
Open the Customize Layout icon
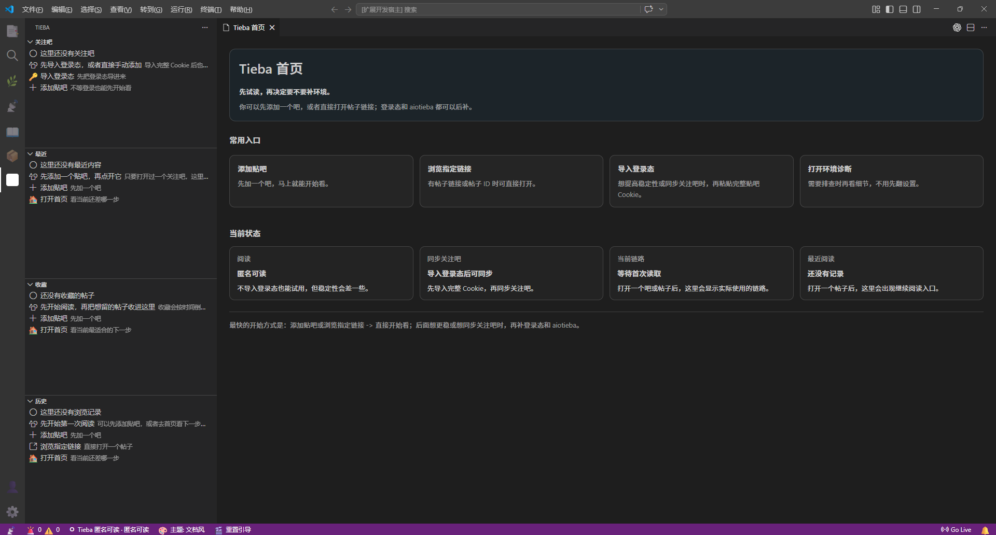(x=876, y=9)
